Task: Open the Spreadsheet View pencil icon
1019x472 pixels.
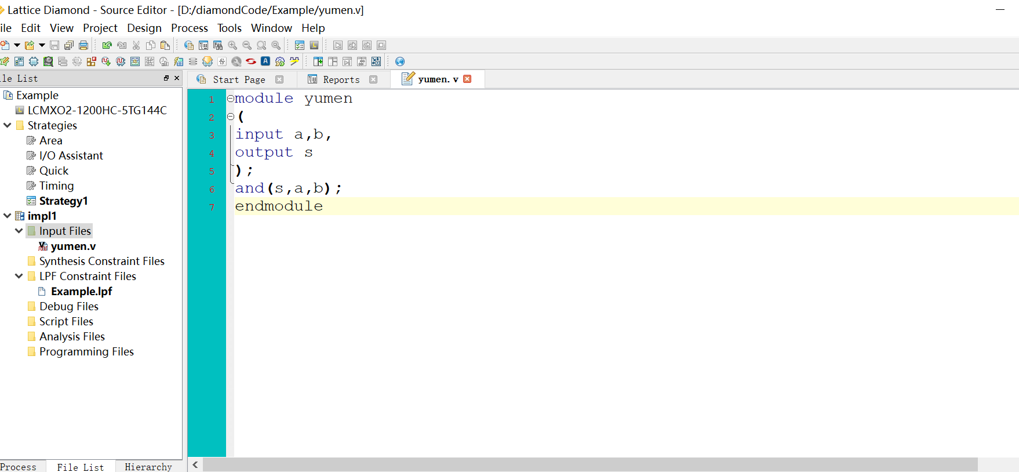Action: pos(5,61)
